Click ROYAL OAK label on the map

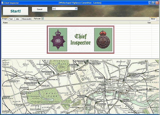pos(29,77)
